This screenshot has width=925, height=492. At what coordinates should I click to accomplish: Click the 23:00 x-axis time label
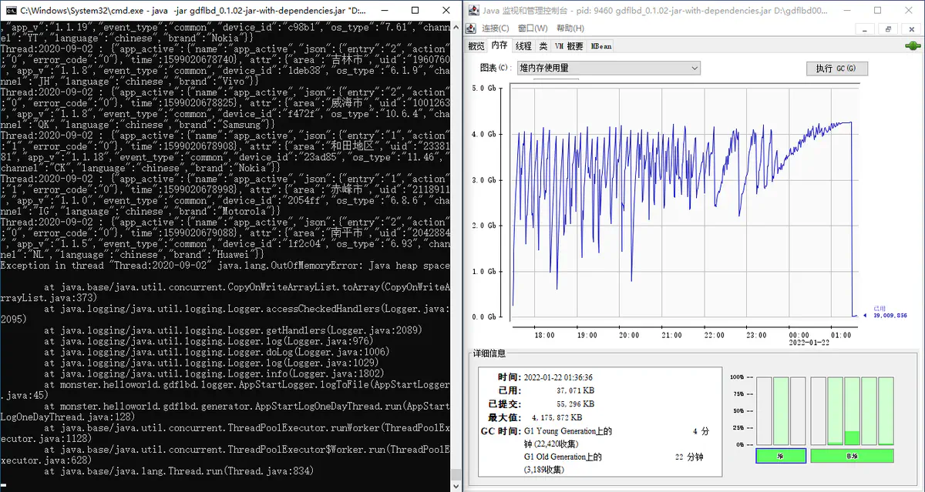pyautogui.click(x=755, y=336)
